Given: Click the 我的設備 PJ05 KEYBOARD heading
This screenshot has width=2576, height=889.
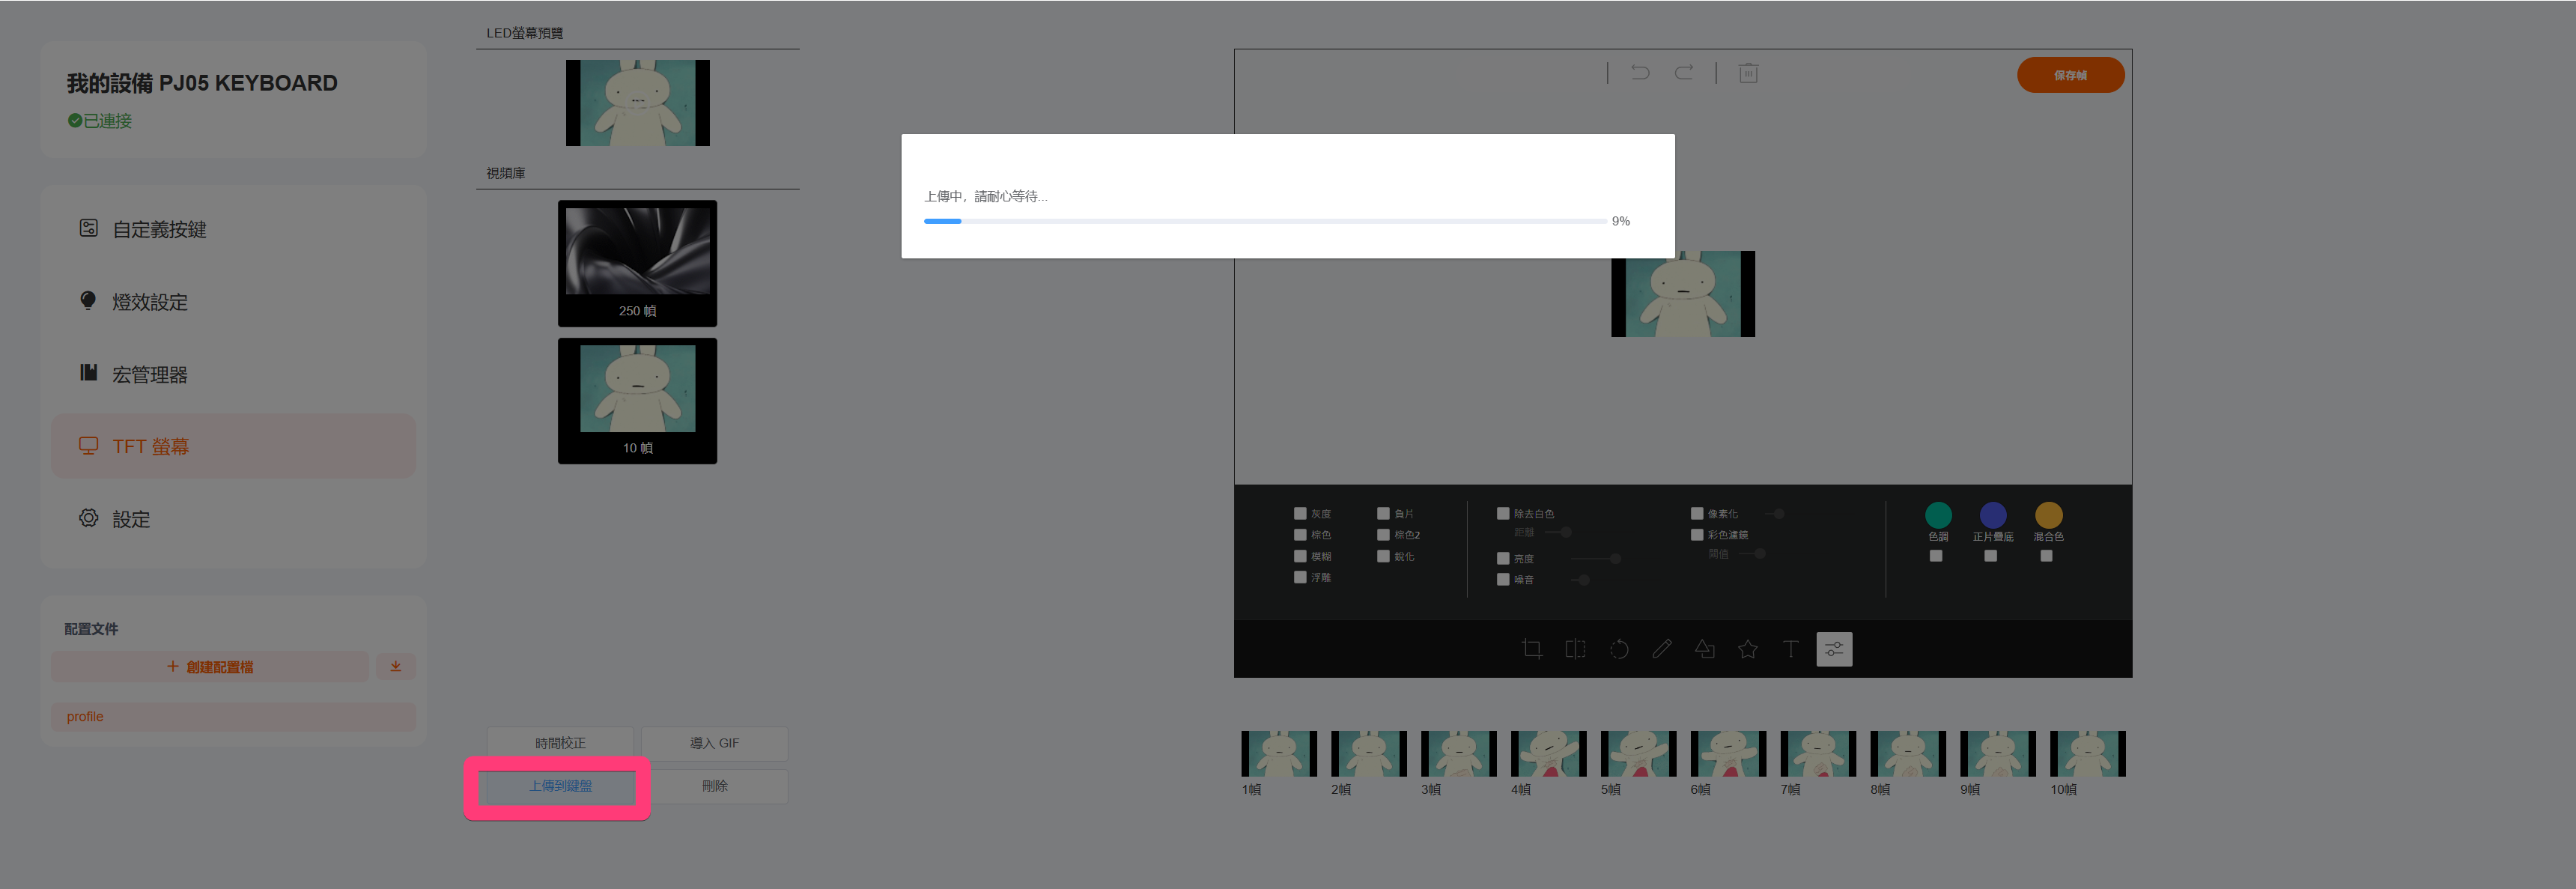Looking at the screenshot, I should click(202, 83).
